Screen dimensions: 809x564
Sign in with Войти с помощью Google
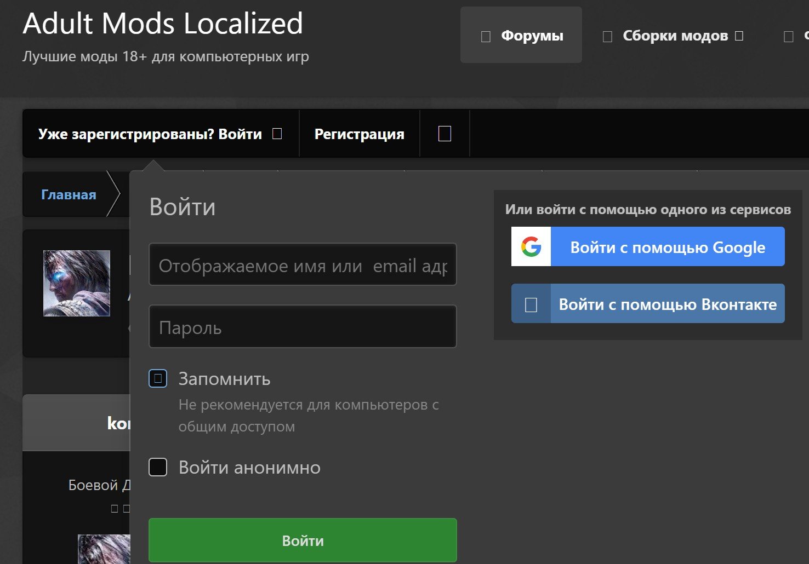point(667,247)
